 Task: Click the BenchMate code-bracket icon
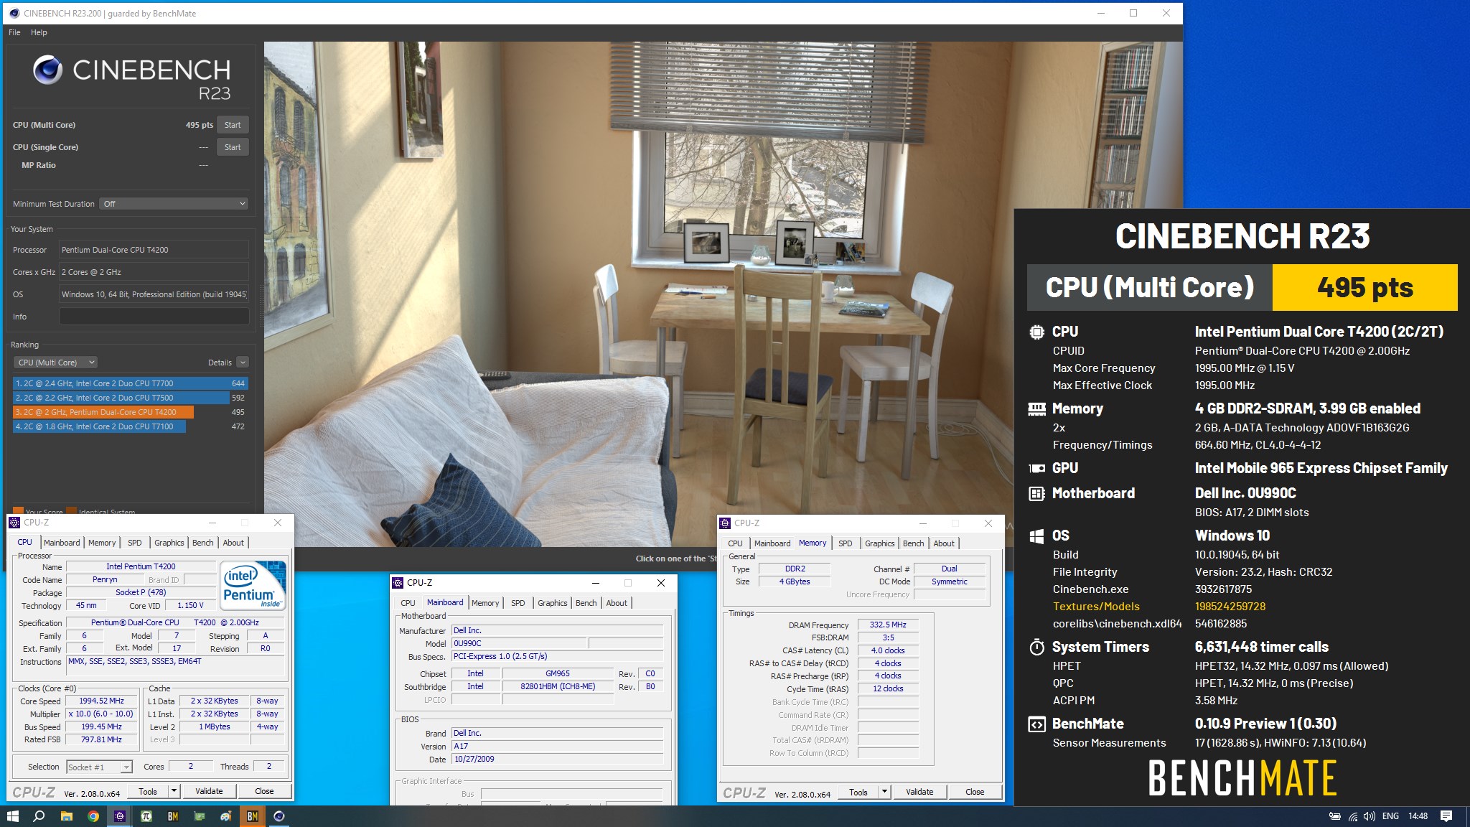[x=1036, y=724]
